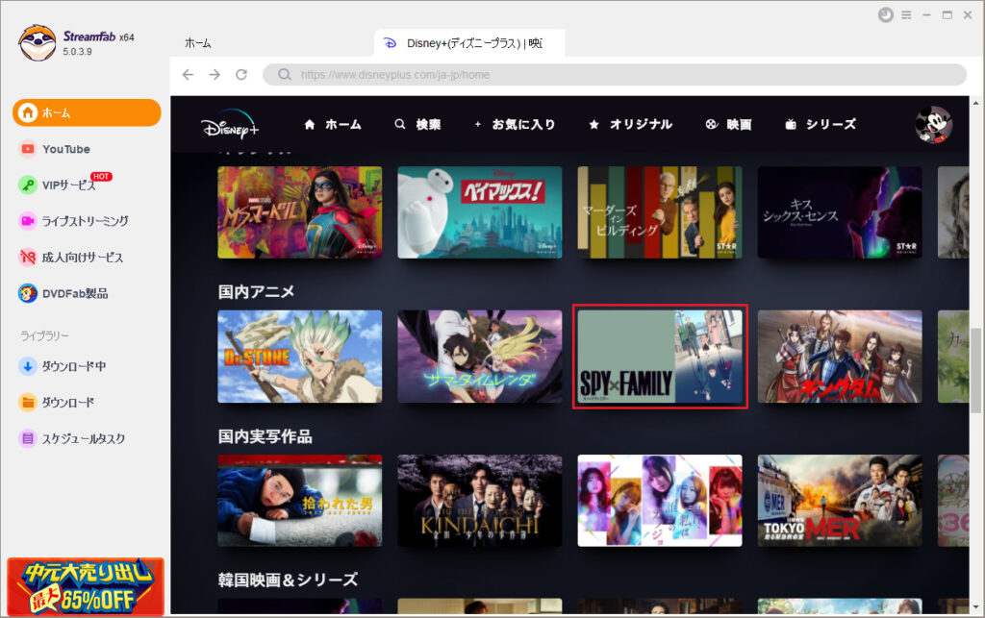Open 検索 in Disney+ navigation
Image resolution: width=985 pixels, height=618 pixels.
click(x=428, y=124)
